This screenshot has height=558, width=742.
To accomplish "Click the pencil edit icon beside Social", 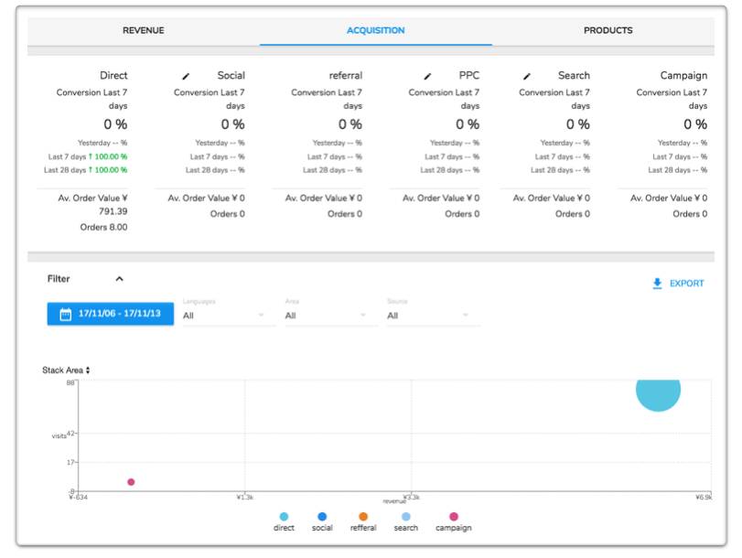I will point(187,76).
